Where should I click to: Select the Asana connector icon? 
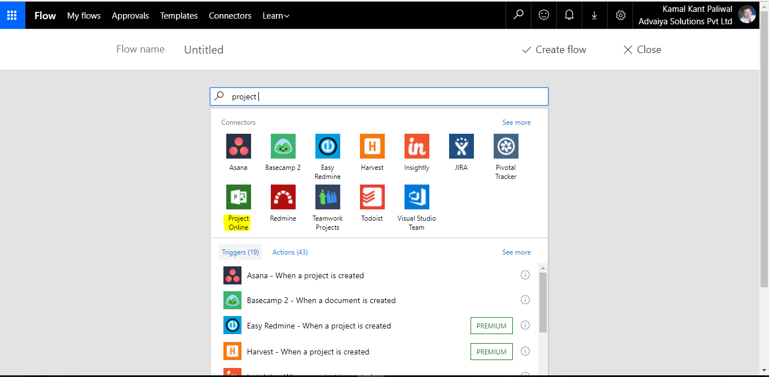(239, 146)
